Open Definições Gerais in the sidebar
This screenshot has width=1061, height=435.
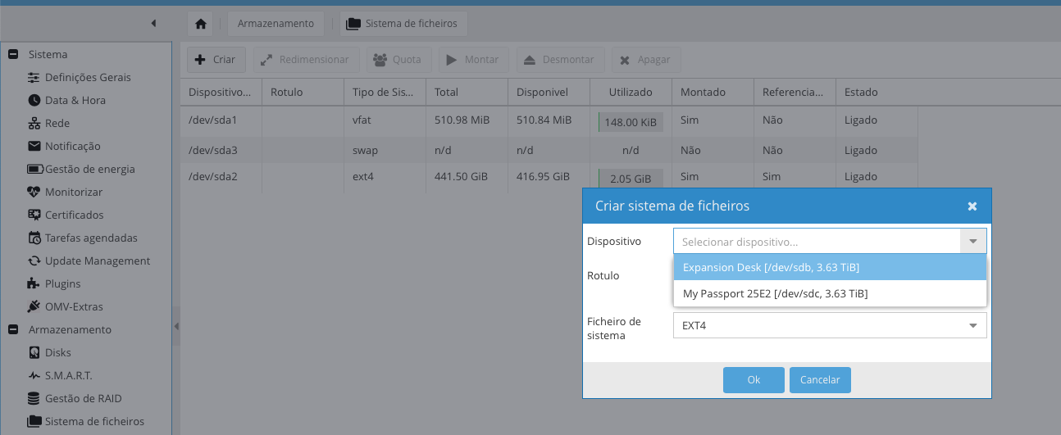pos(88,78)
